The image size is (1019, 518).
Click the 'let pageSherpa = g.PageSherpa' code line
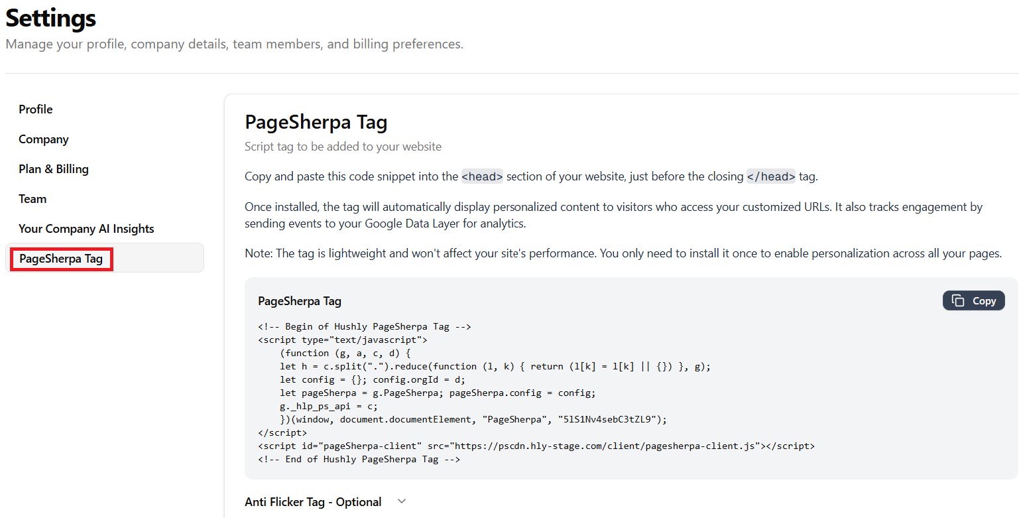click(x=438, y=393)
